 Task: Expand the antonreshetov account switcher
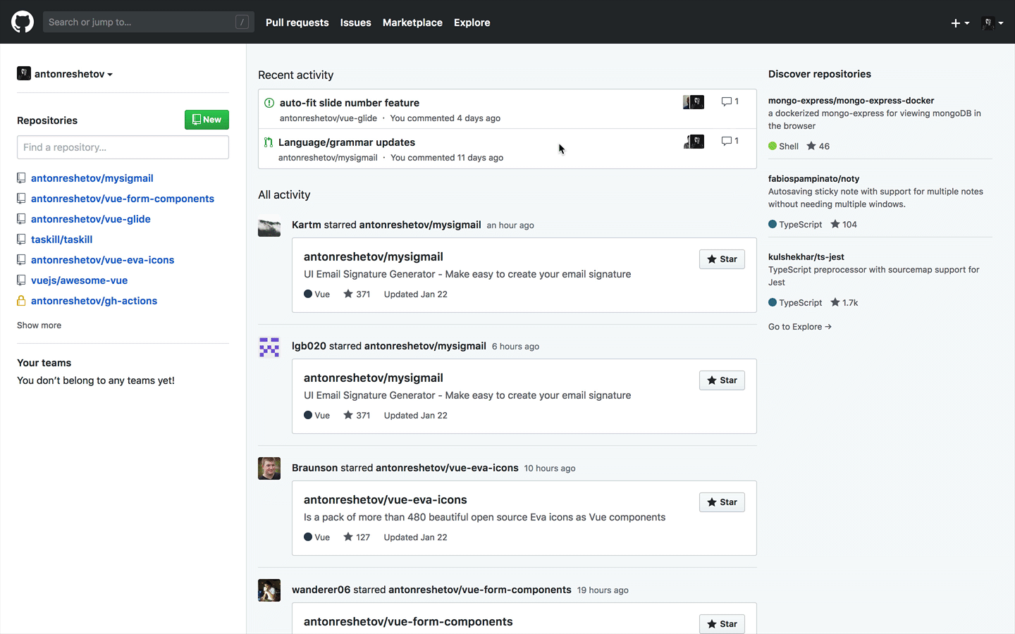click(x=65, y=74)
